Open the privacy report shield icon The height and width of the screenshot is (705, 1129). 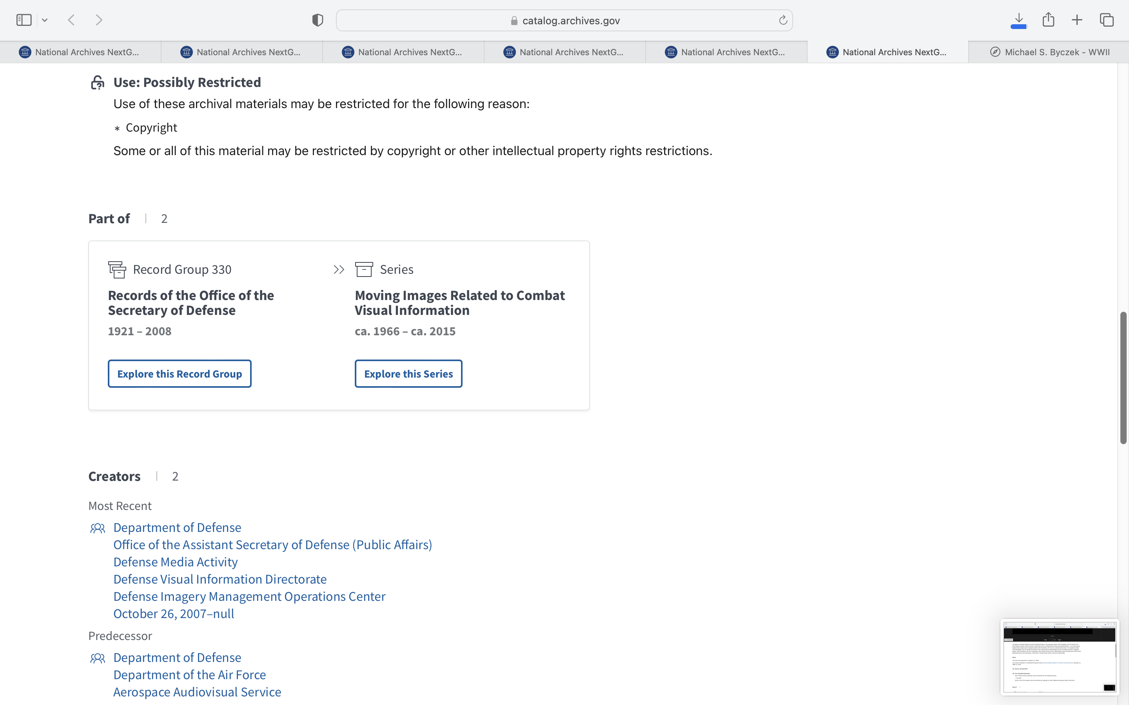(x=317, y=20)
